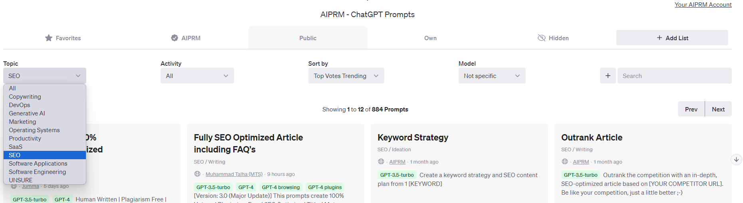743x203 pixels.
Task: Click globe icon next to Muhammad Talha
Action: coord(197,174)
